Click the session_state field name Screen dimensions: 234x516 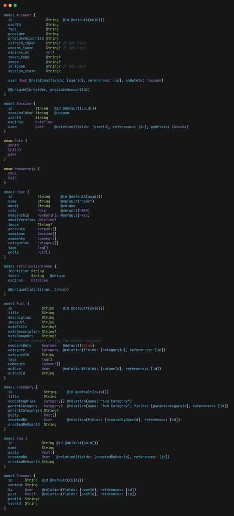coord(22,71)
